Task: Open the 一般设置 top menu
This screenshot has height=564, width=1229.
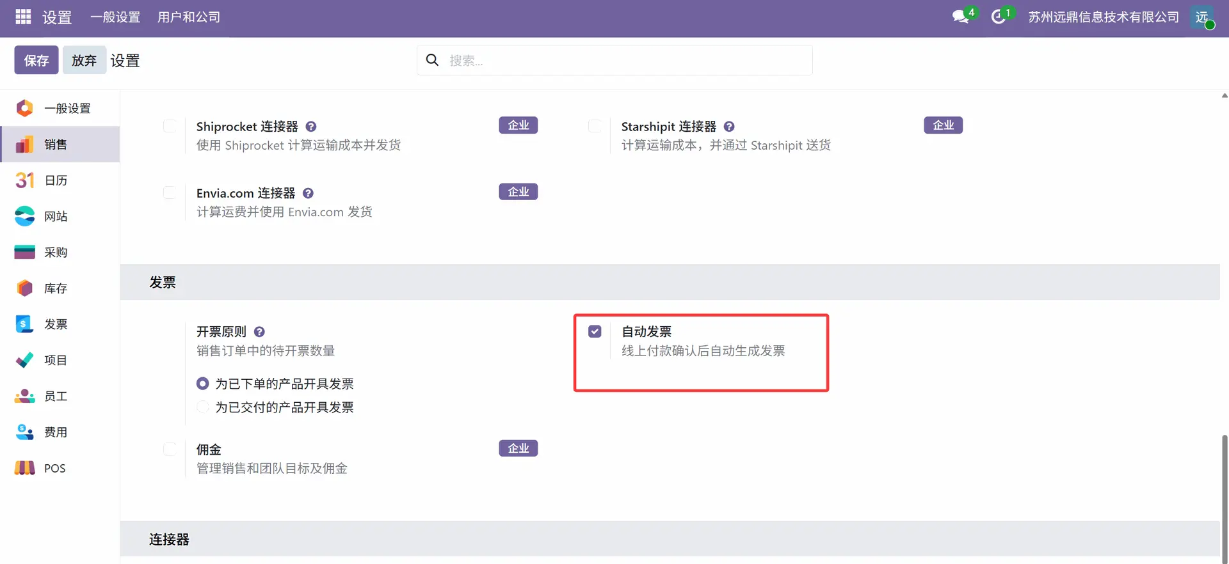Action: (x=115, y=17)
